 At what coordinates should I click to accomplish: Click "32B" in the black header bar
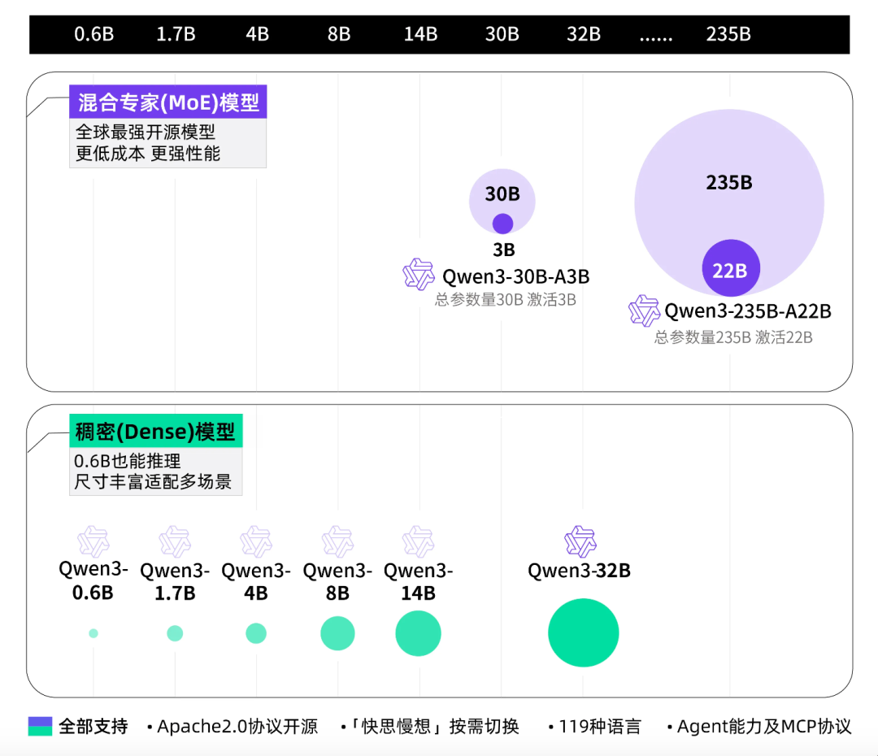point(584,34)
